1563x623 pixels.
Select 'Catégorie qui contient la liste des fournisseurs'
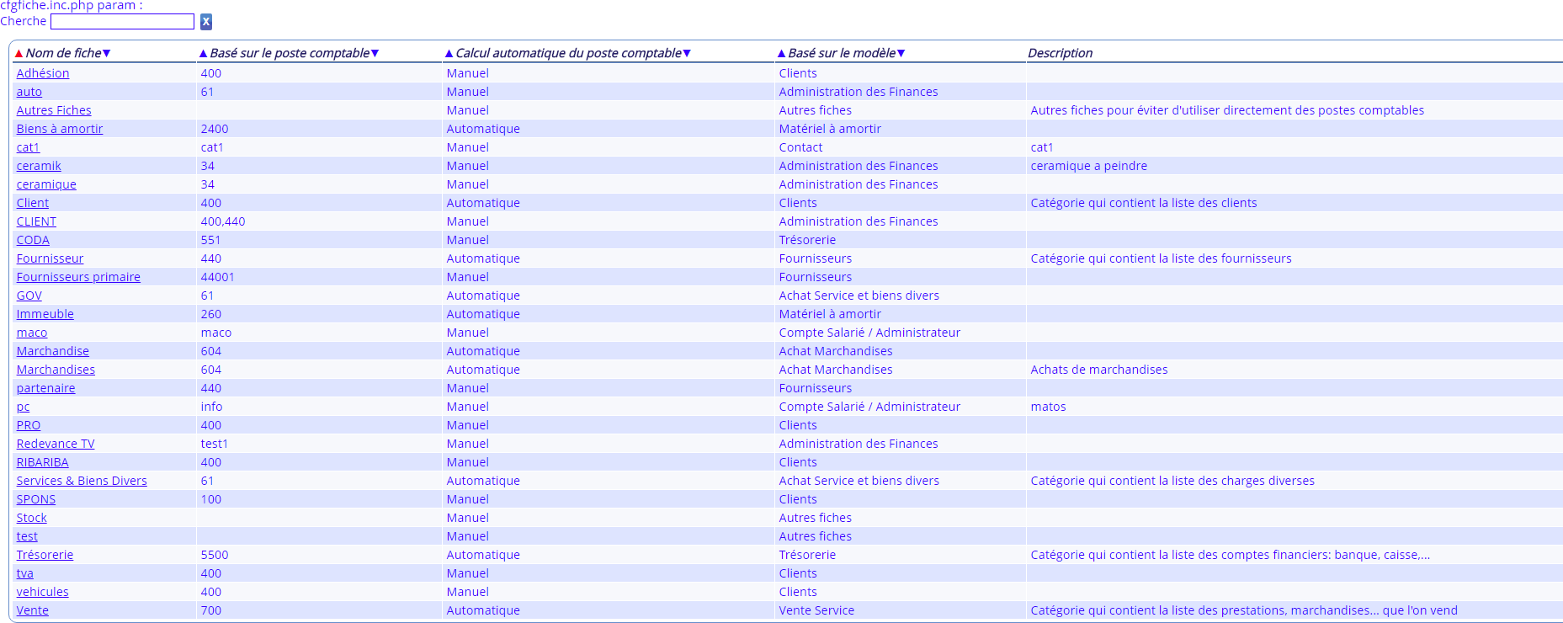click(x=1161, y=258)
